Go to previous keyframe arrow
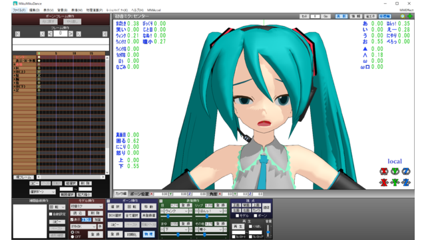The width and height of the screenshot is (426, 240). tap(42, 34)
